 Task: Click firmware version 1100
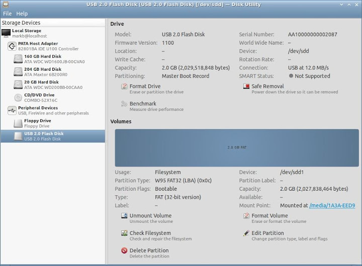[x=168, y=43]
